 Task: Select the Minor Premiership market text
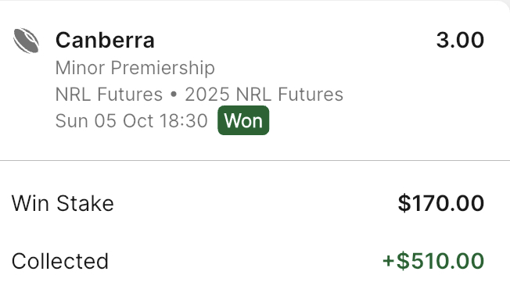(x=135, y=68)
